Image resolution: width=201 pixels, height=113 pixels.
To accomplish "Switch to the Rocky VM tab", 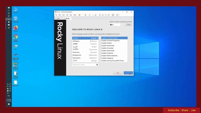I will [x=68, y=19].
